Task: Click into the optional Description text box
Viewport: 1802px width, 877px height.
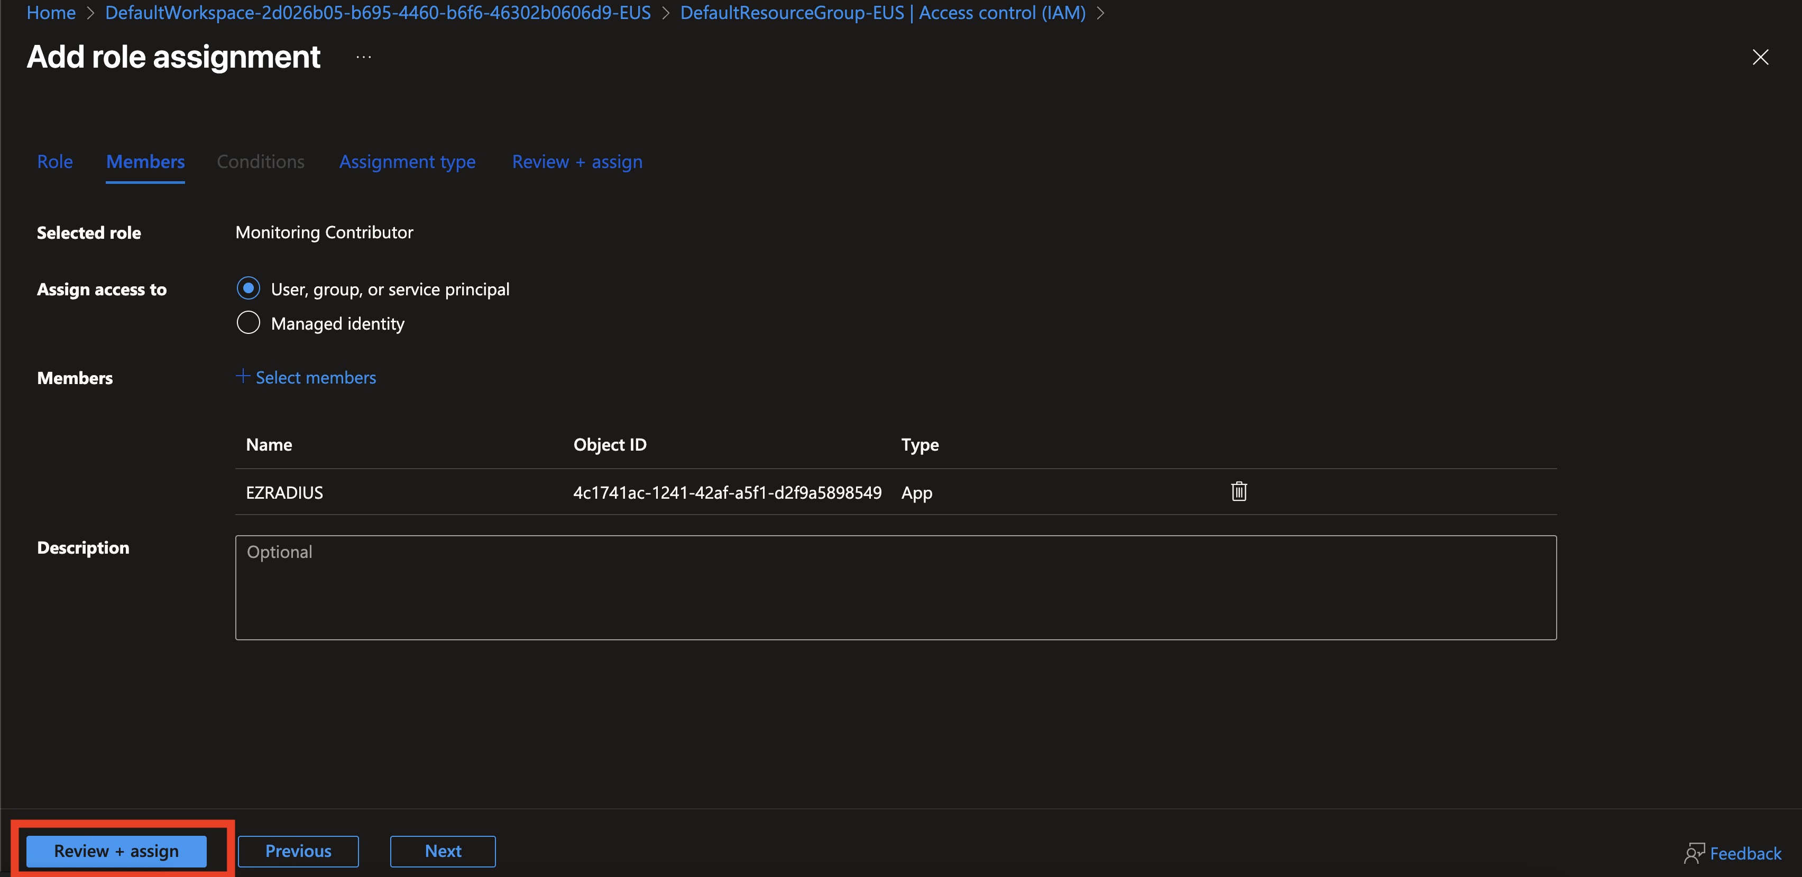Action: point(895,587)
